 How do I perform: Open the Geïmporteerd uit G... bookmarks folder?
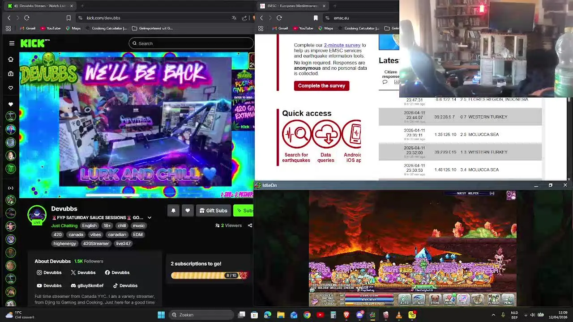pos(152,28)
